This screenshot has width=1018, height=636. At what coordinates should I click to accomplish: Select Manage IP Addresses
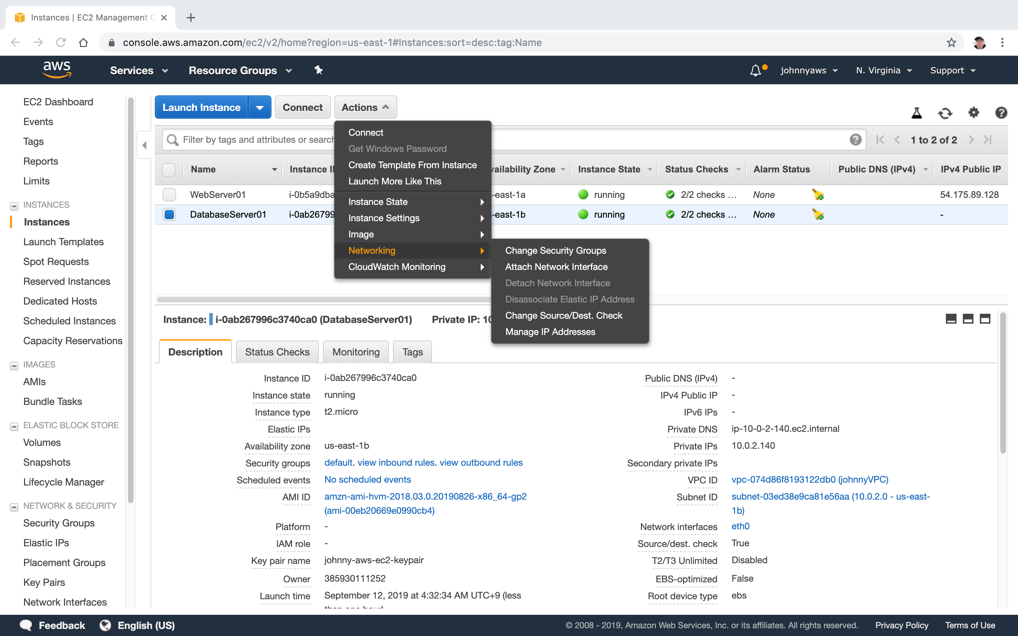[x=550, y=332]
